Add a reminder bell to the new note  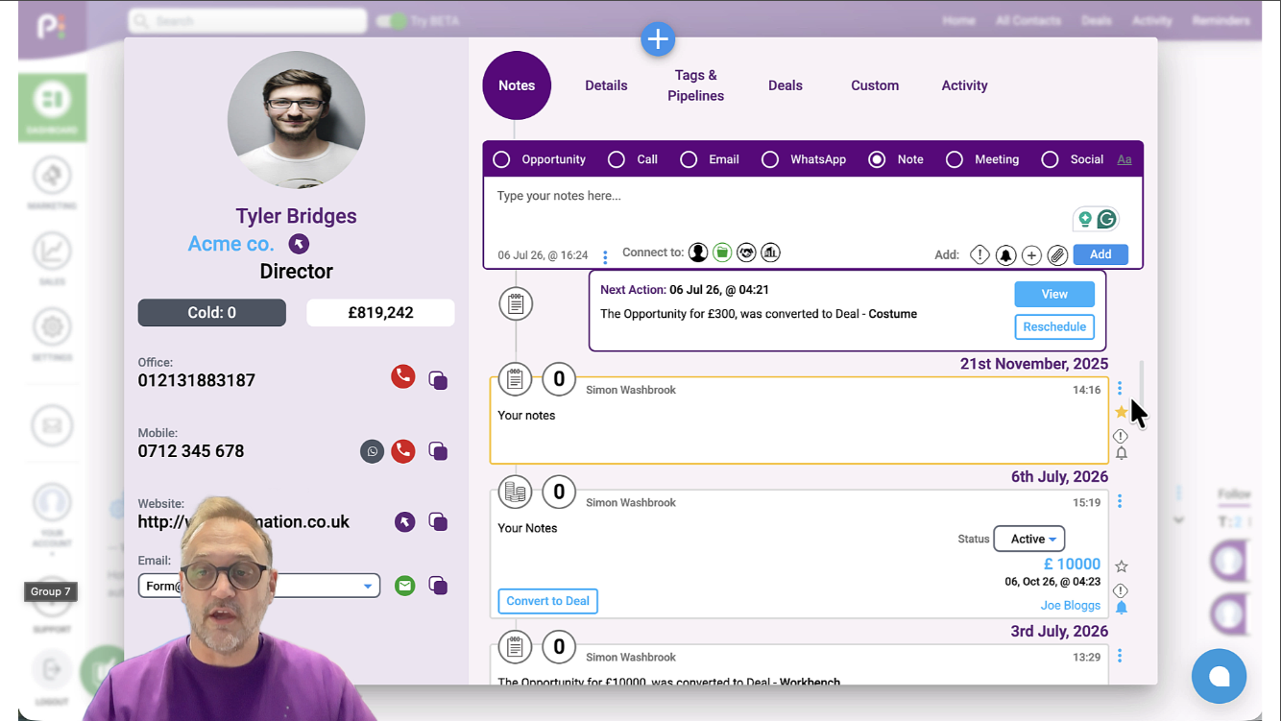click(1005, 255)
